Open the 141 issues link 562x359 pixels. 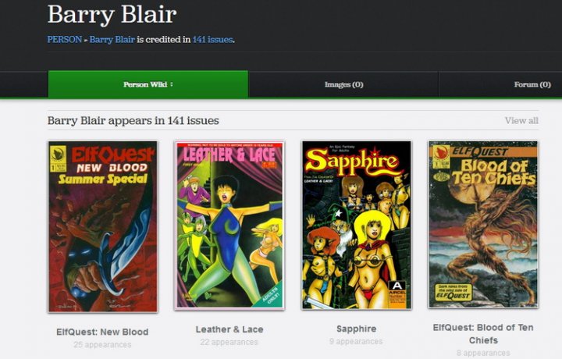212,39
